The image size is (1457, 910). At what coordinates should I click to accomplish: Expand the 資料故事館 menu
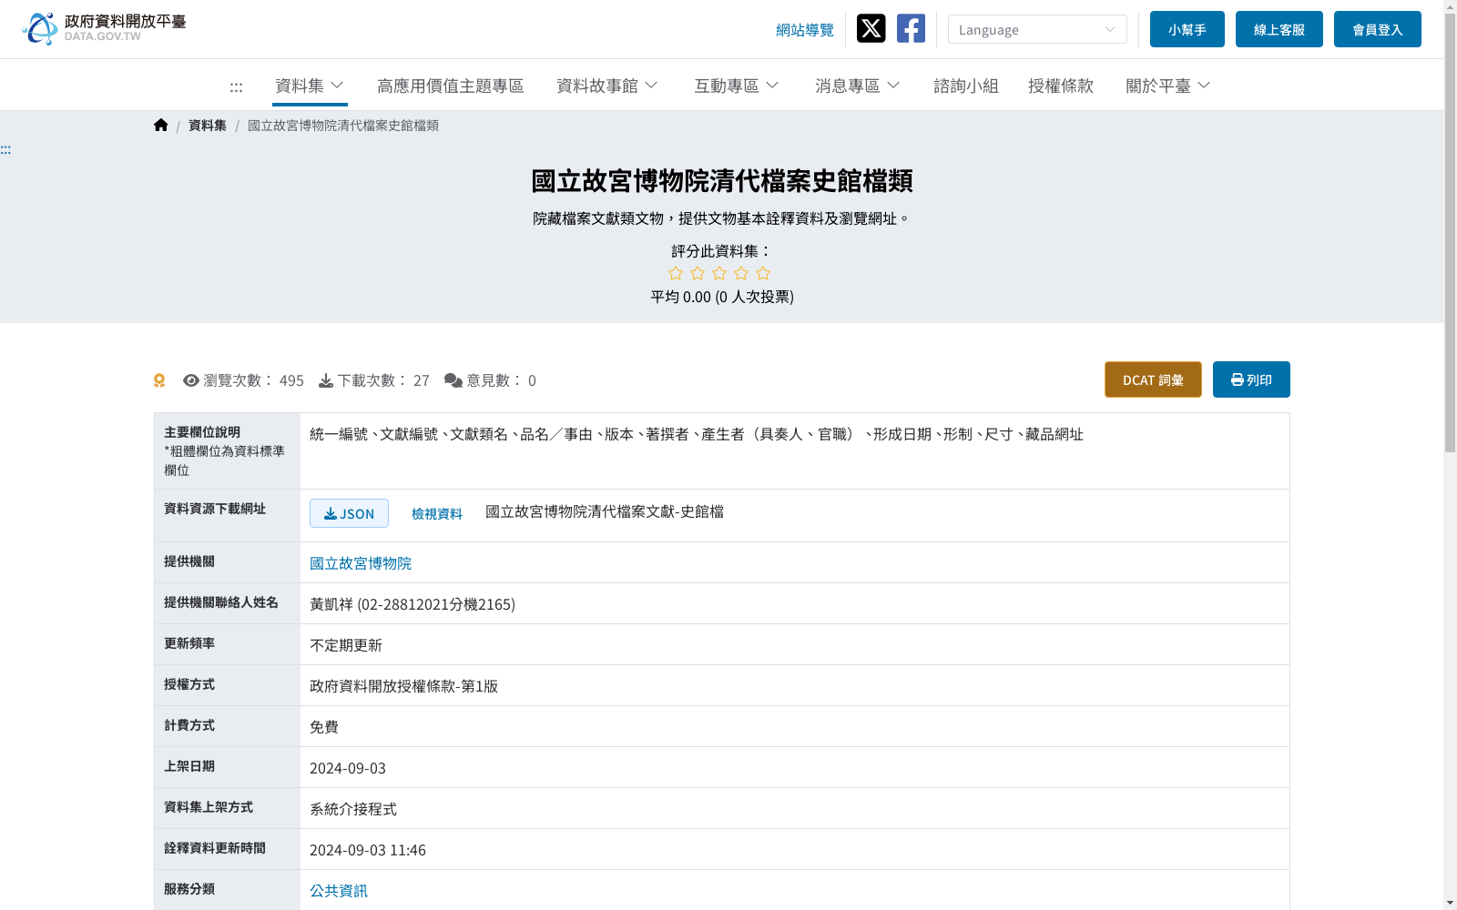607,86
